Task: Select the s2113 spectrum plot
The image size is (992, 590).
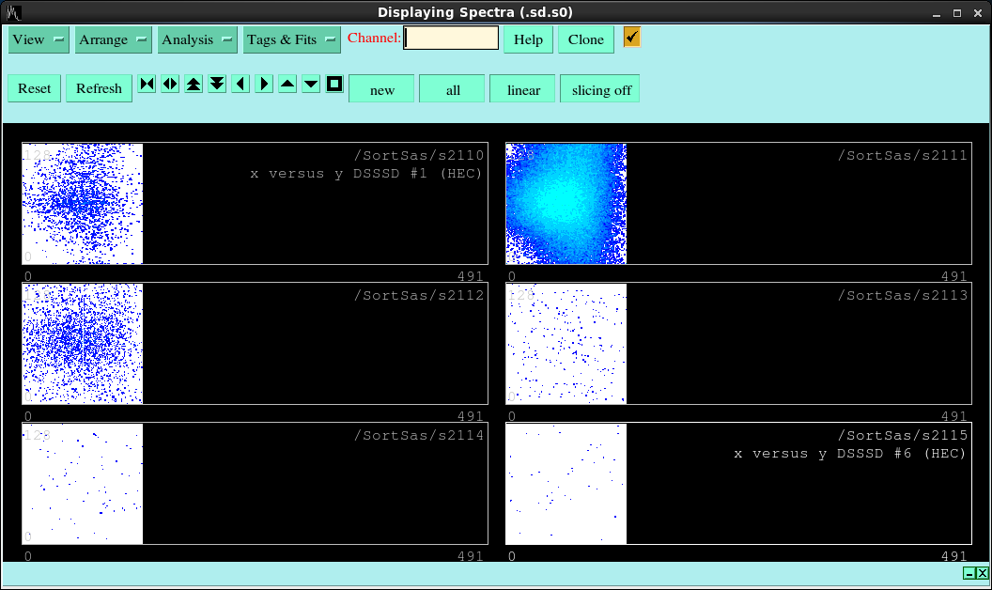Action: [x=566, y=344]
